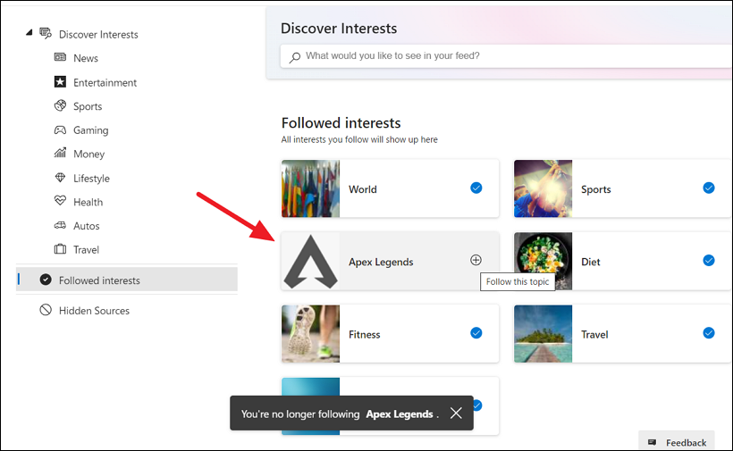The height and width of the screenshot is (451, 733).
Task: Click the Health heart icon
Action: pos(60,202)
